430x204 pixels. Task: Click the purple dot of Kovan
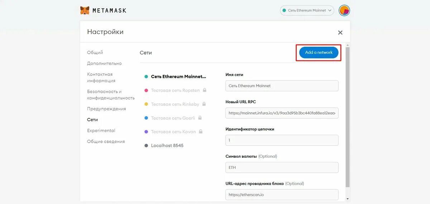146,132
